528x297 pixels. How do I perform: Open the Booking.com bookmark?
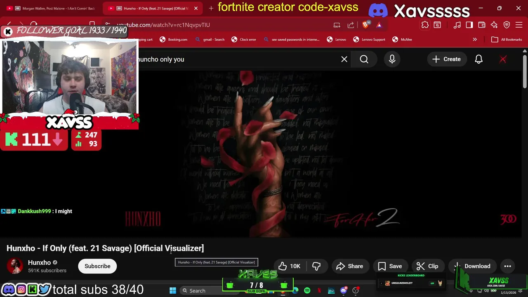pos(174,40)
